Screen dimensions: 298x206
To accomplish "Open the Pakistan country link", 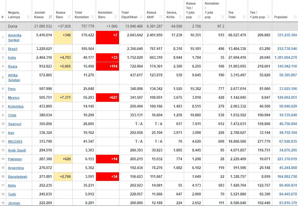I will (x=15, y=159).
